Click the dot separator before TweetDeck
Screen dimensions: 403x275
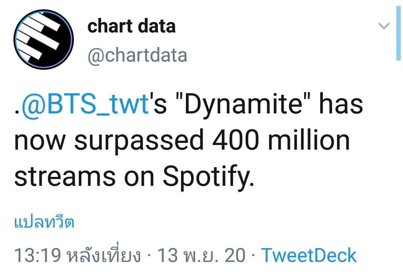(x=253, y=256)
